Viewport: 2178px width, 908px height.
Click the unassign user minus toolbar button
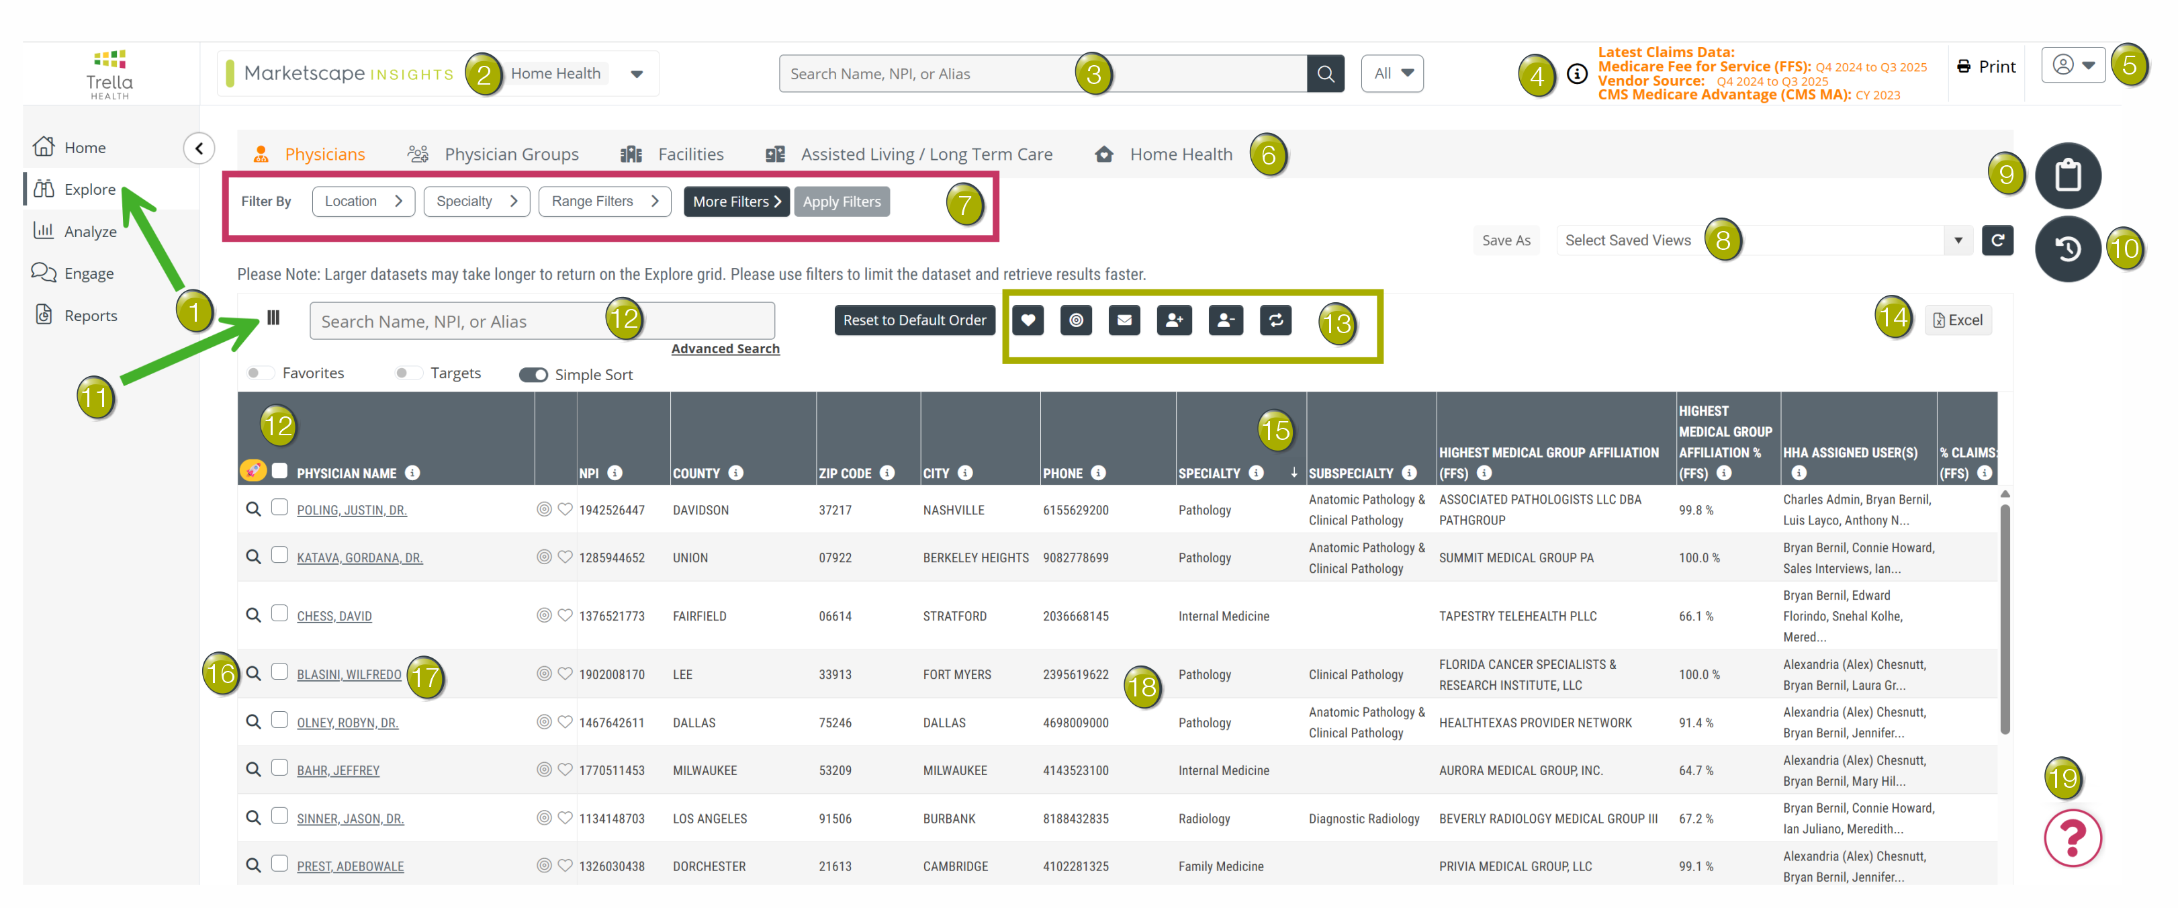1225,320
